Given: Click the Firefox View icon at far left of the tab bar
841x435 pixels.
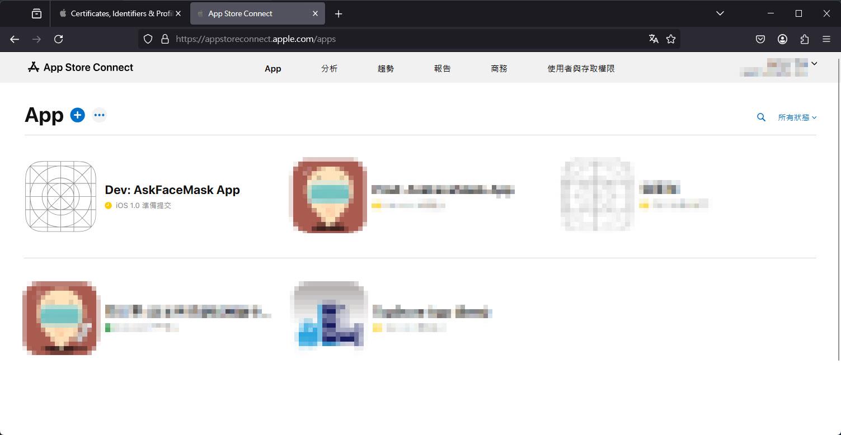Looking at the screenshot, I should [36, 13].
